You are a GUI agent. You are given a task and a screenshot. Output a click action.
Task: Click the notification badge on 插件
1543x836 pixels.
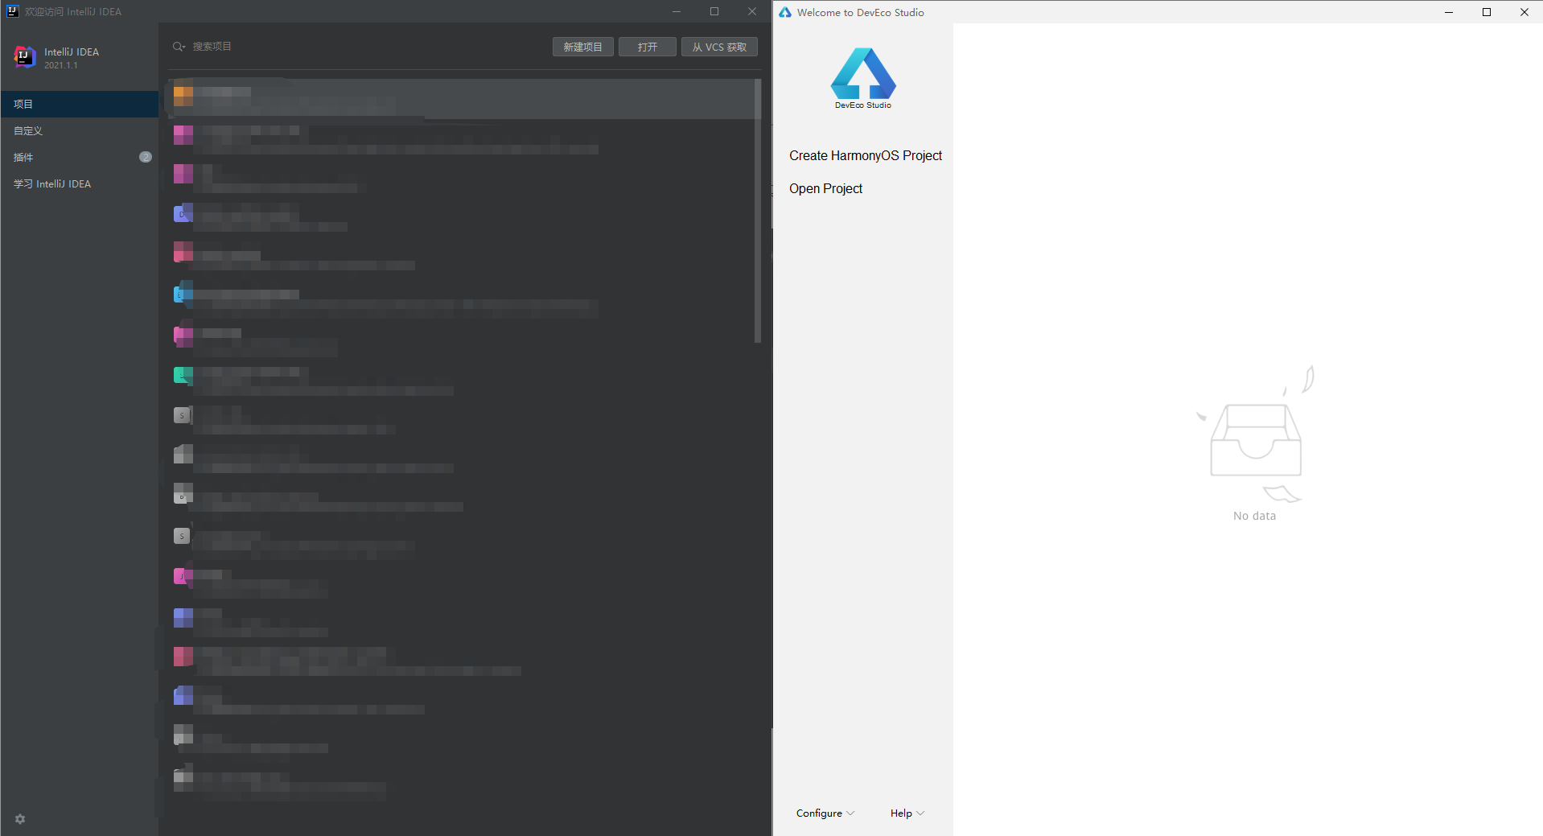146,157
